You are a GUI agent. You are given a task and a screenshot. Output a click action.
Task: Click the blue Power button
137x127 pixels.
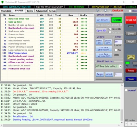[131, 79]
